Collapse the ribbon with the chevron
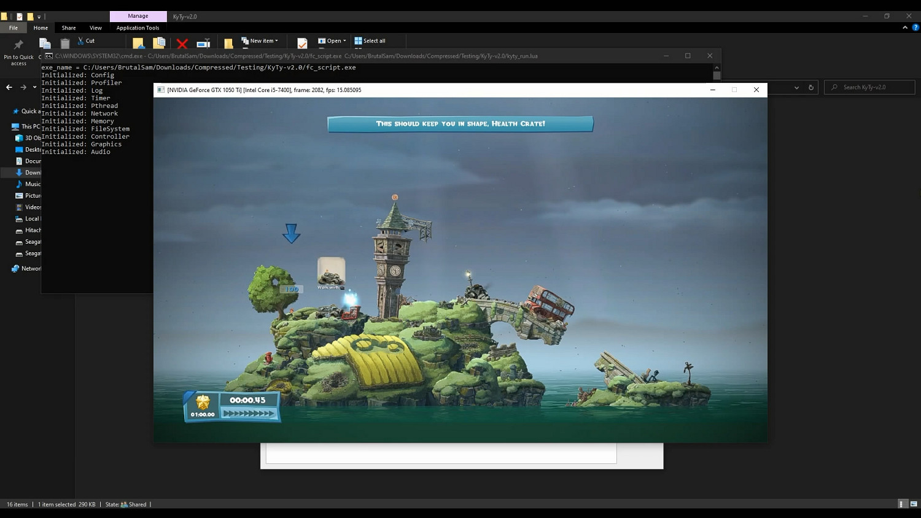The height and width of the screenshot is (518, 921). coord(905,28)
